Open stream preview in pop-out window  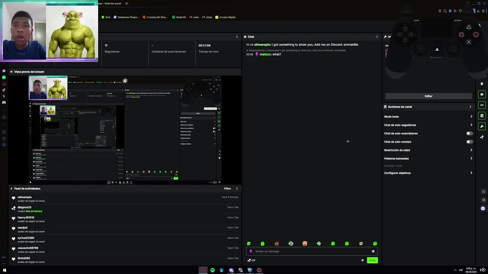[125, 81]
